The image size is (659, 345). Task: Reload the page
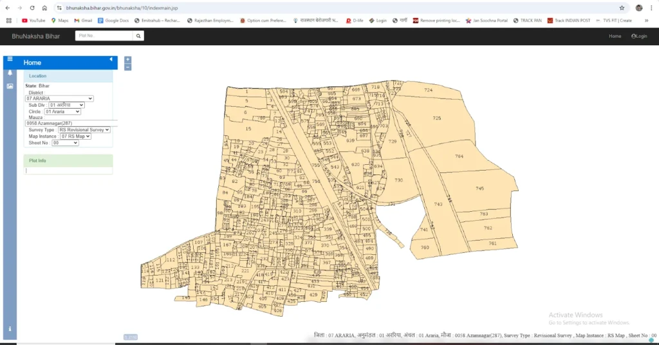coord(32,8)
